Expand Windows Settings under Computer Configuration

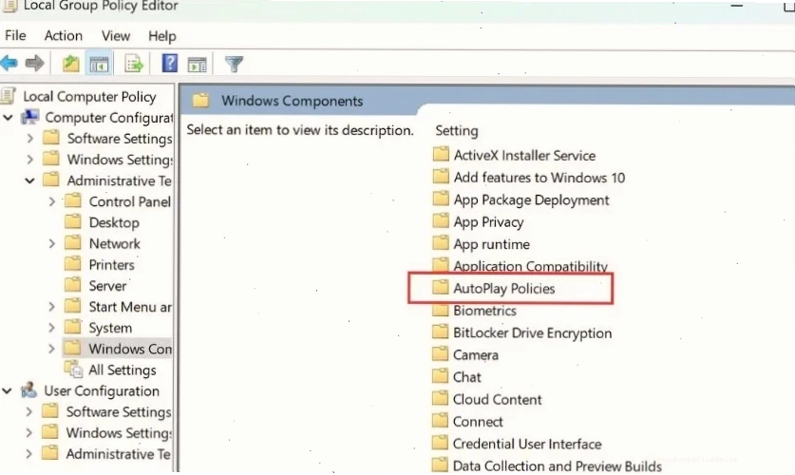point(29,160)
